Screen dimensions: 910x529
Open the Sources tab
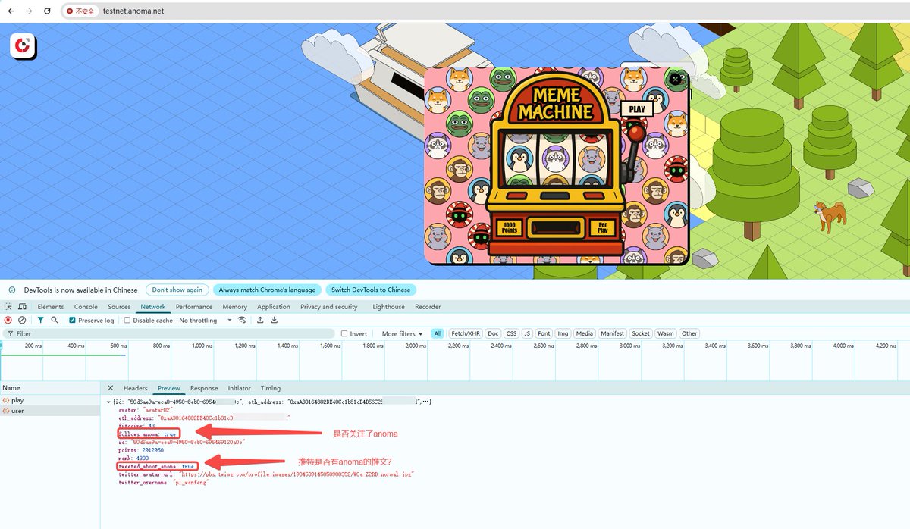tap(119, 307)
